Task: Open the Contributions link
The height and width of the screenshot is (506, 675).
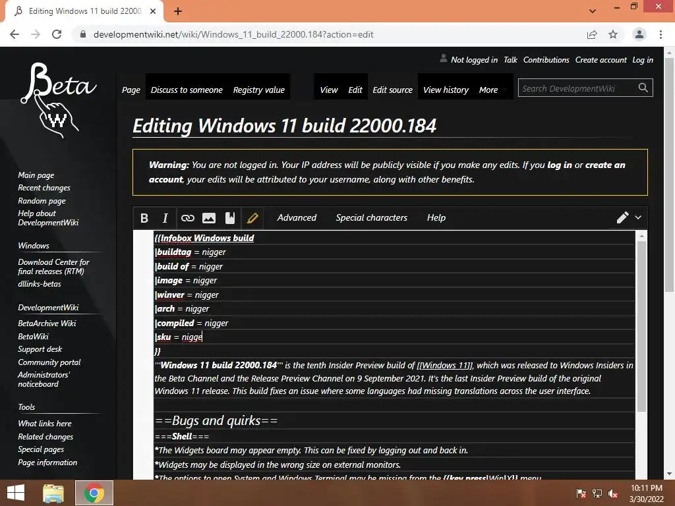Action: click(546, 60)
